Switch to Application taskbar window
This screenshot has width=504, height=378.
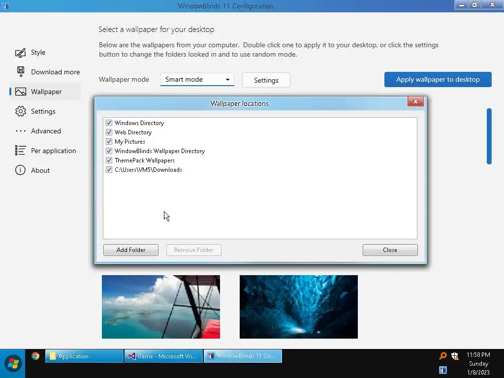pyautogui.click(x=84, y=356)
